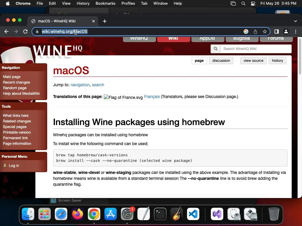Go to Main page in sidebar

click(x=12, y=77)
